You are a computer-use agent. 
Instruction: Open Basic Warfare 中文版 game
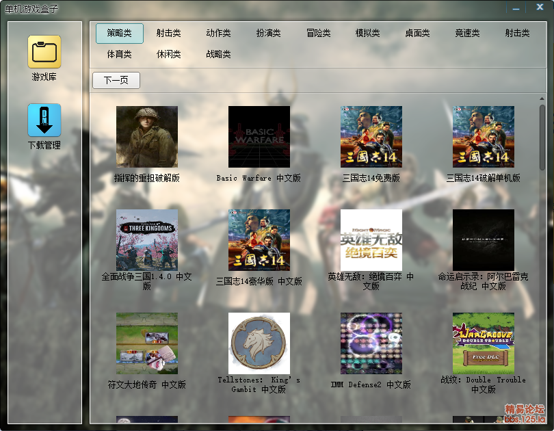(259, 137)
